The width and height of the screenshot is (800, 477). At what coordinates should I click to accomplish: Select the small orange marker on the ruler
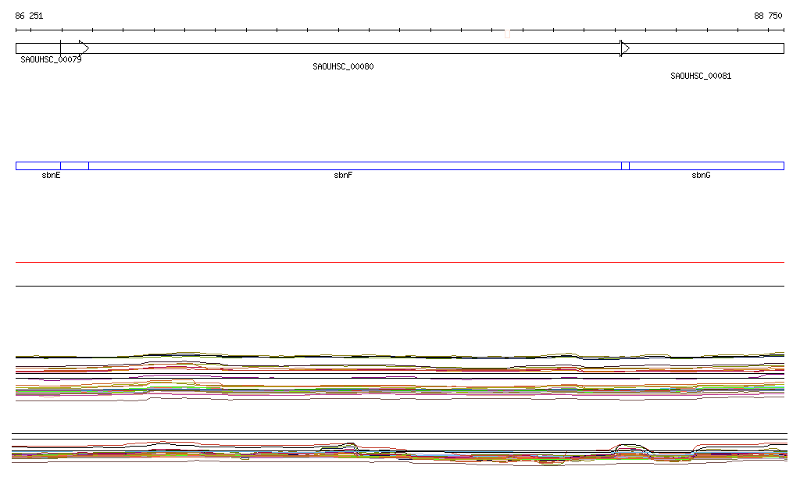pyautogui.click(x=507, y=34)
